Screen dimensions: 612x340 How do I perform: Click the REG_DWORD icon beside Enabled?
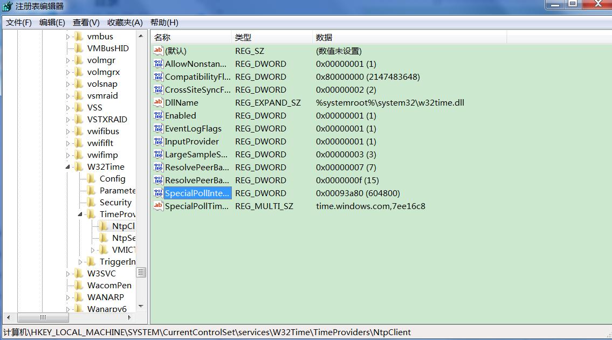click(x=159, y=115)
